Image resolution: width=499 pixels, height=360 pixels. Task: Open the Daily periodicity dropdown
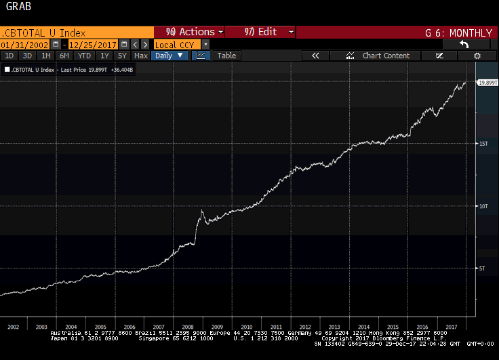169,56
